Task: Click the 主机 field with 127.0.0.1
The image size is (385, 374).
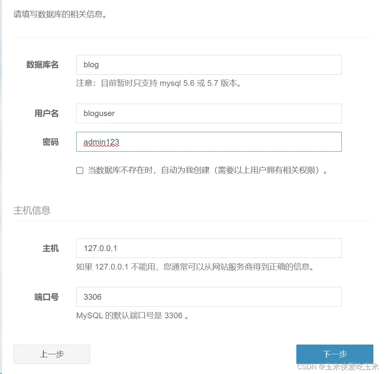Action: (209, 248)
